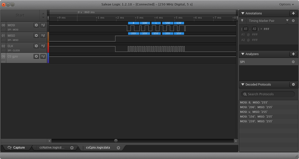Click the +3 ms timeline mark
The width and height of the screenshot is (299, 159).
click(139, 18)
